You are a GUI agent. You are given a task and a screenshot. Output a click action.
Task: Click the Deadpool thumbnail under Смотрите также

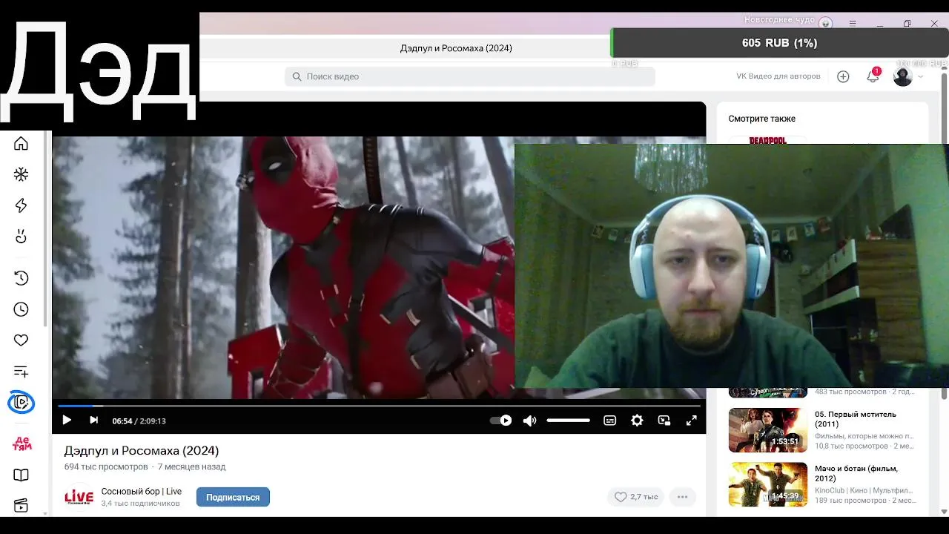click(768, 139)
